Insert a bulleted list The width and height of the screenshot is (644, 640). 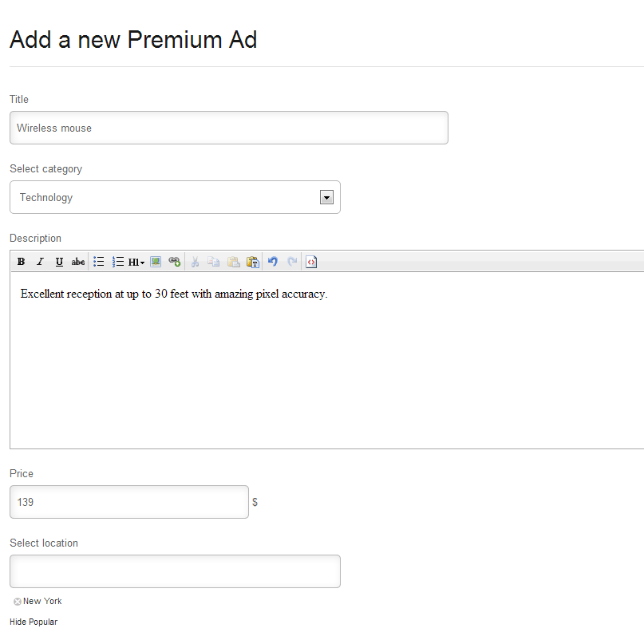pos(99,262)
